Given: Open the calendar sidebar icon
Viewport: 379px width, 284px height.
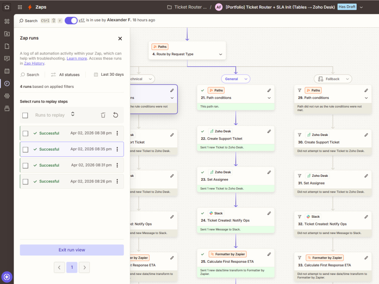Looking at the screenshot, I should [x=7, y=71].
